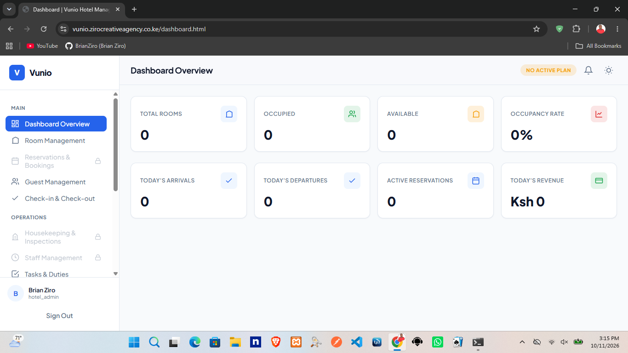Image resolution: width=628 pixels, height=353 pixels.
Task: Open Guest Management in sidebar
Action: 56,182
